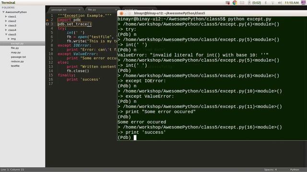Click the ValueError message in the terminal
The image size is (307, 172).
point(193,55)
